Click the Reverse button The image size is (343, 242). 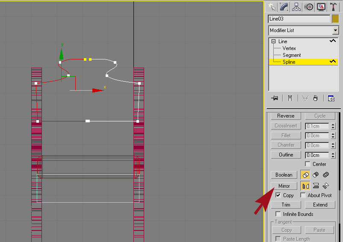click(286, 116)
